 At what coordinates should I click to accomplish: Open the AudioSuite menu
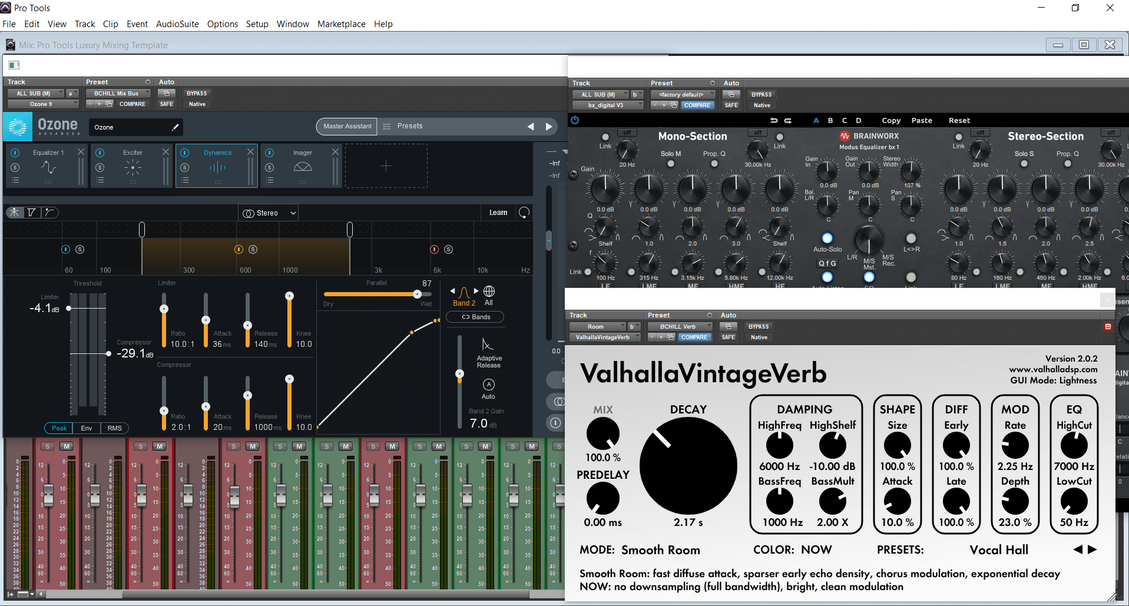(x=177, y=24)
